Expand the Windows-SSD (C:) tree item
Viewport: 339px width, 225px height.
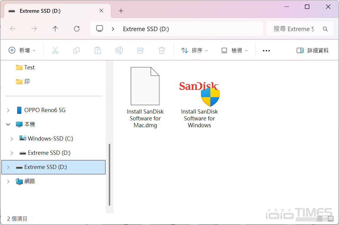click(x=12, y=138)
